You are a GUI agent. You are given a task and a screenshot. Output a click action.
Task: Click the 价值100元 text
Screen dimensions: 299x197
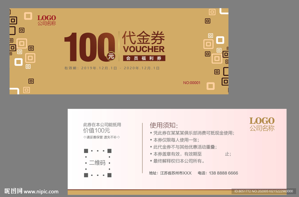point(96,131)
